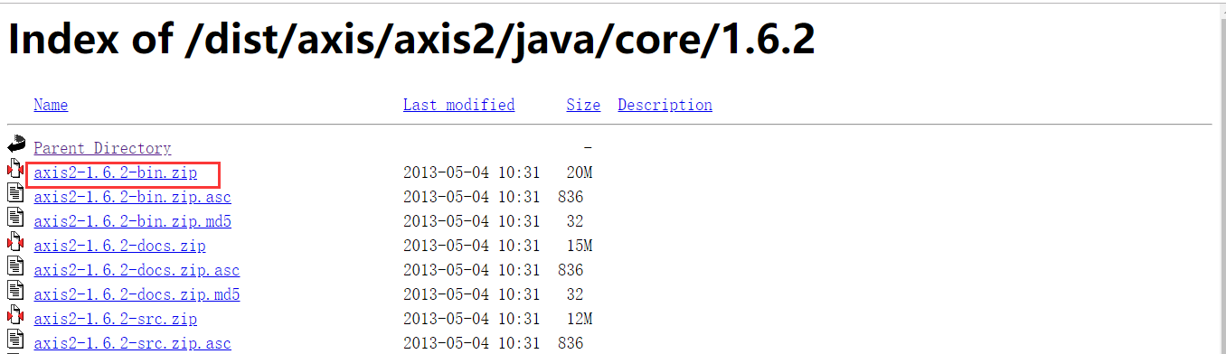1226x354 pixels.
Task: Click the modified date of axis2-1.6.2-docs.zip.asc
Action: pyautogui.click(x=471, y=270)
